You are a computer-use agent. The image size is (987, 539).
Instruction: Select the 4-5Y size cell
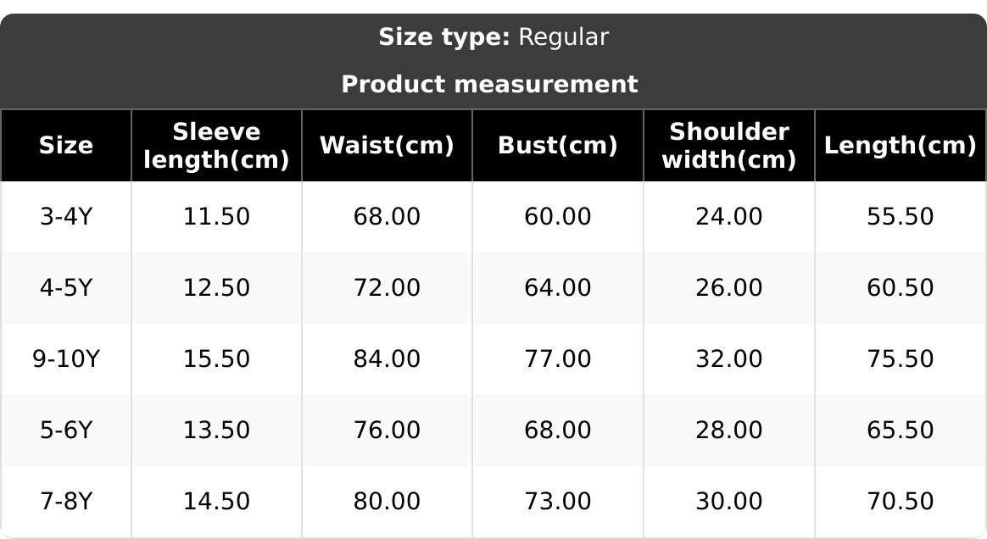click(65, 288)
